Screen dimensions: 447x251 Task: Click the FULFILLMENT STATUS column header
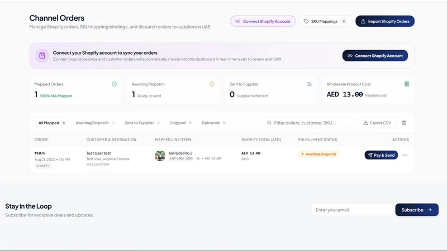[317, 140]
